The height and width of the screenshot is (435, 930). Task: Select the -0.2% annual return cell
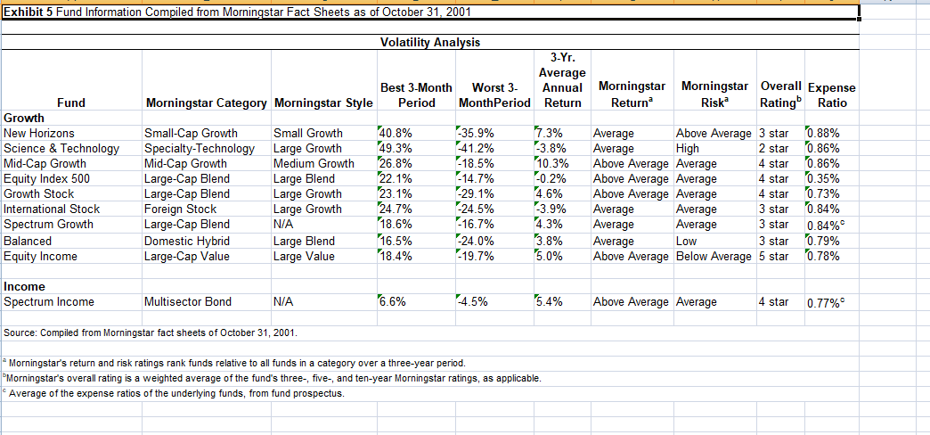[x=562, y=178]
